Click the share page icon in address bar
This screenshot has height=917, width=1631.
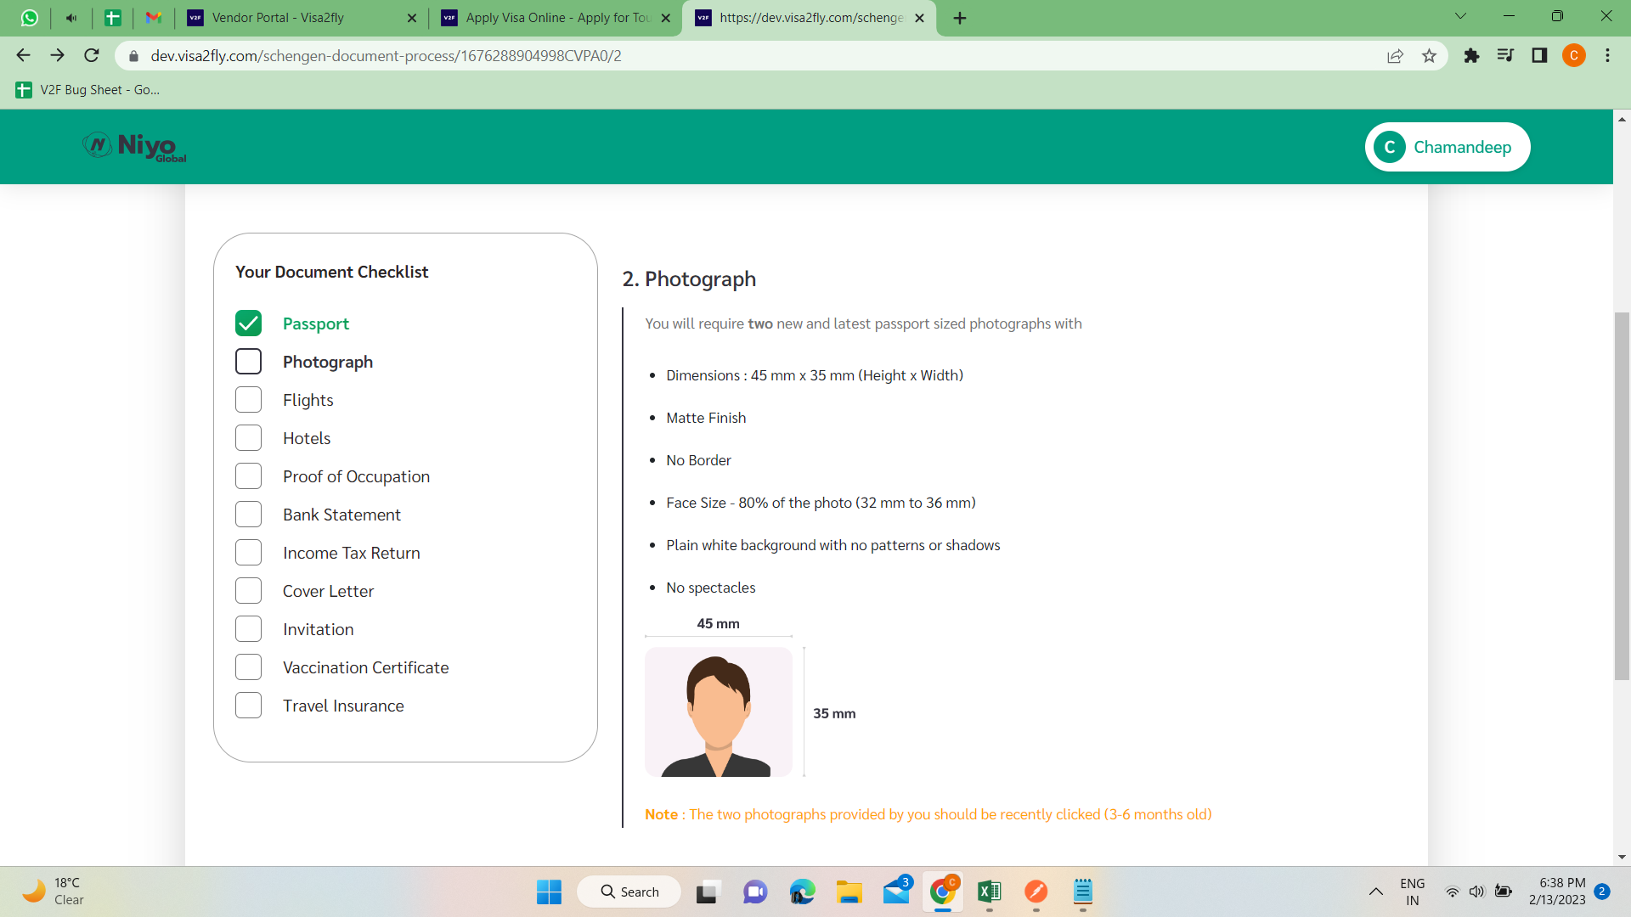click(1395, 56)
